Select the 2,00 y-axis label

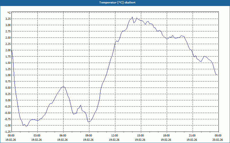[x=8, y=50]
